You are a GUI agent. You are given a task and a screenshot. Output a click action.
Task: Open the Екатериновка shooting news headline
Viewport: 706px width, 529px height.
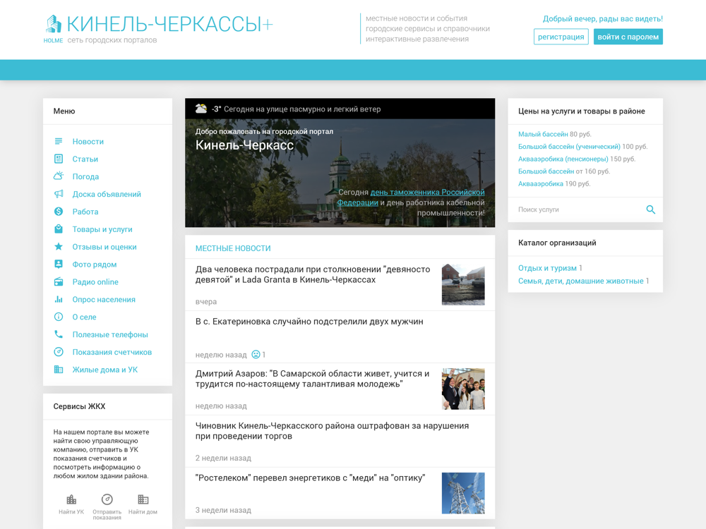point(309,321)
